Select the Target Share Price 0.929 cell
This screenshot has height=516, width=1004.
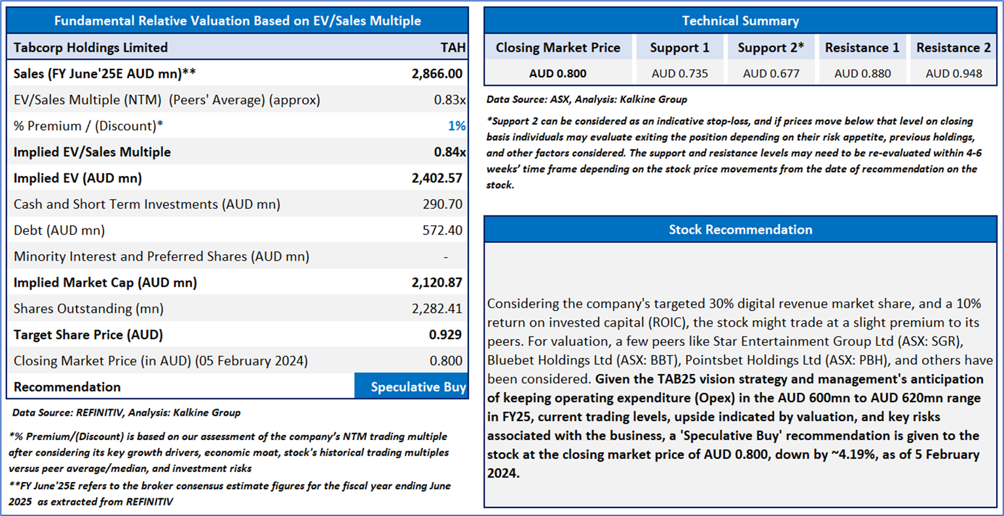pyautogui.click(x=445, y=335)
